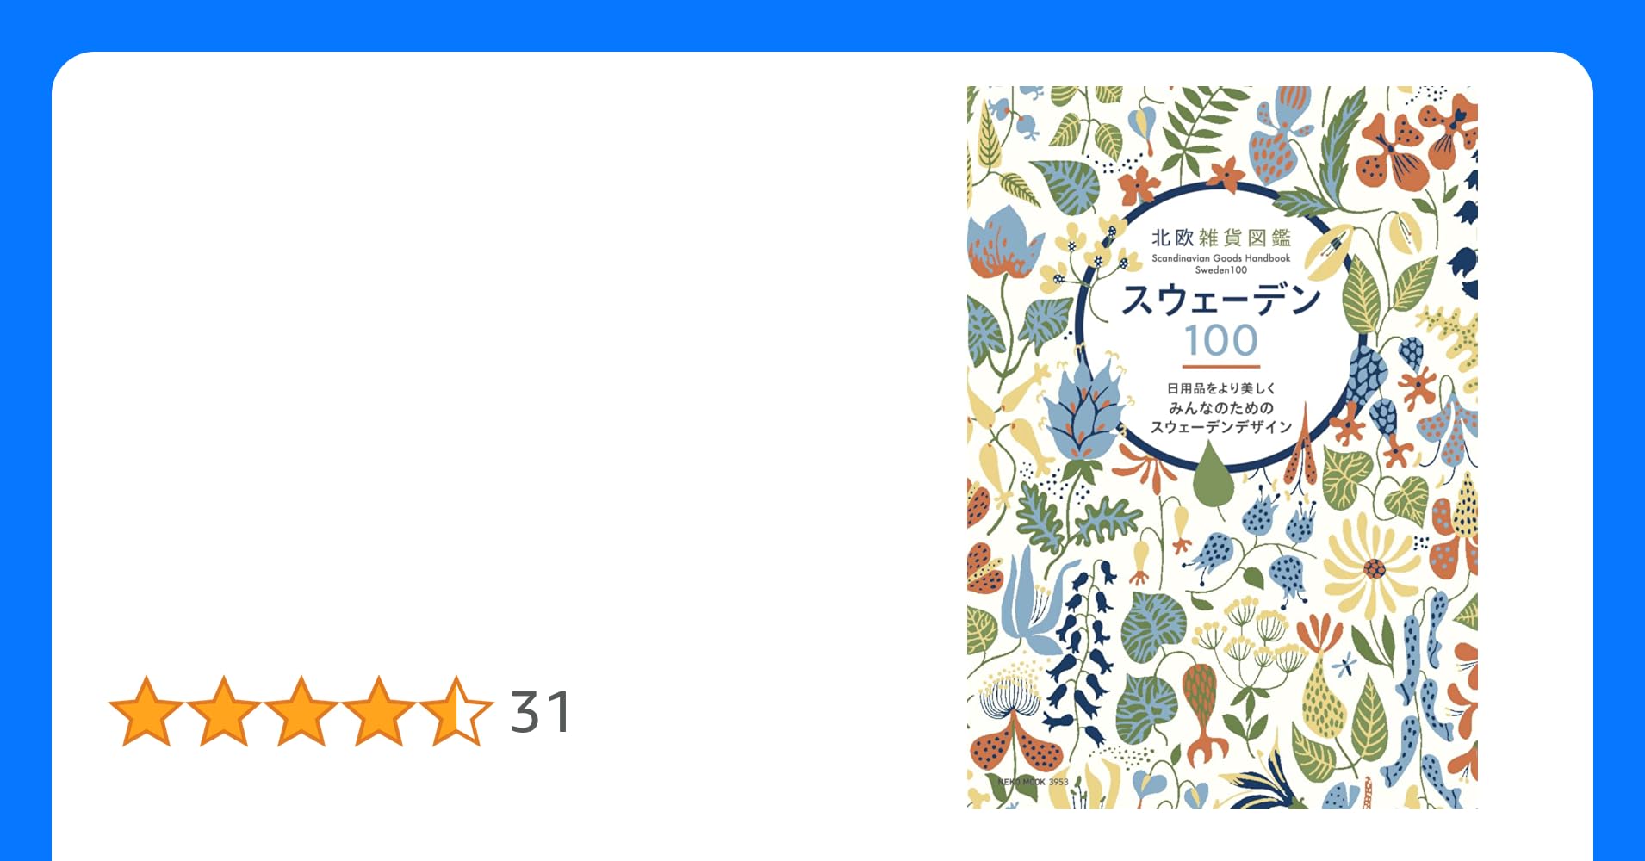Click the first orange rating star

[x=146, y=710]
